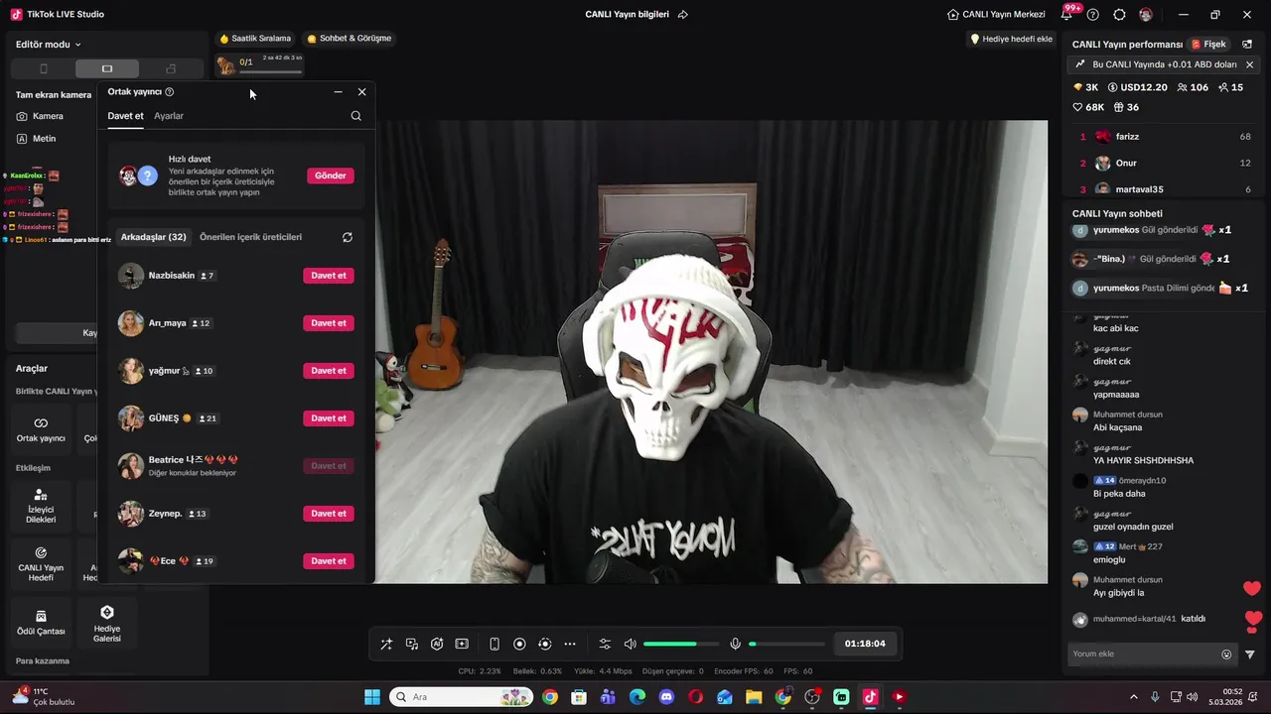
Task: Refresh the friends list
Action: [348, 237]
